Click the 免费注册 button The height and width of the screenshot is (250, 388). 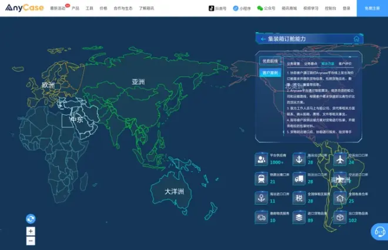[x=372, y=8]
